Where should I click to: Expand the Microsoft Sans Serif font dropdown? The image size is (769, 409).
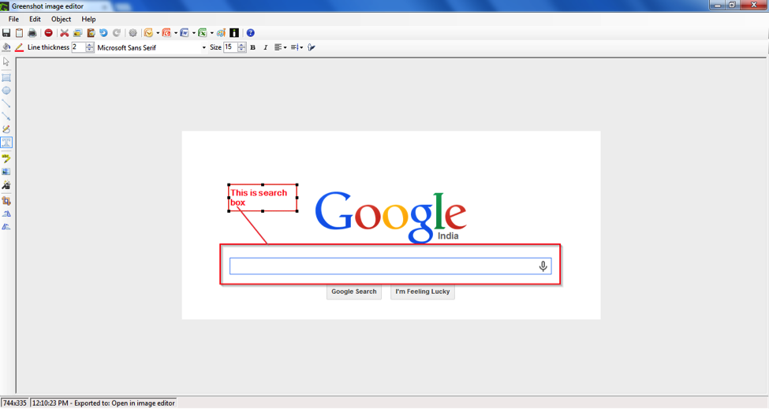point(204,47)
